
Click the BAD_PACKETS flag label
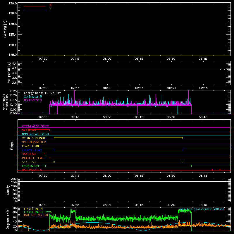click(32, 170)
